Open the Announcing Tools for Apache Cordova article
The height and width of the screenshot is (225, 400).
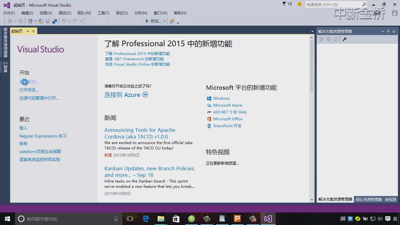click(140, 133)
